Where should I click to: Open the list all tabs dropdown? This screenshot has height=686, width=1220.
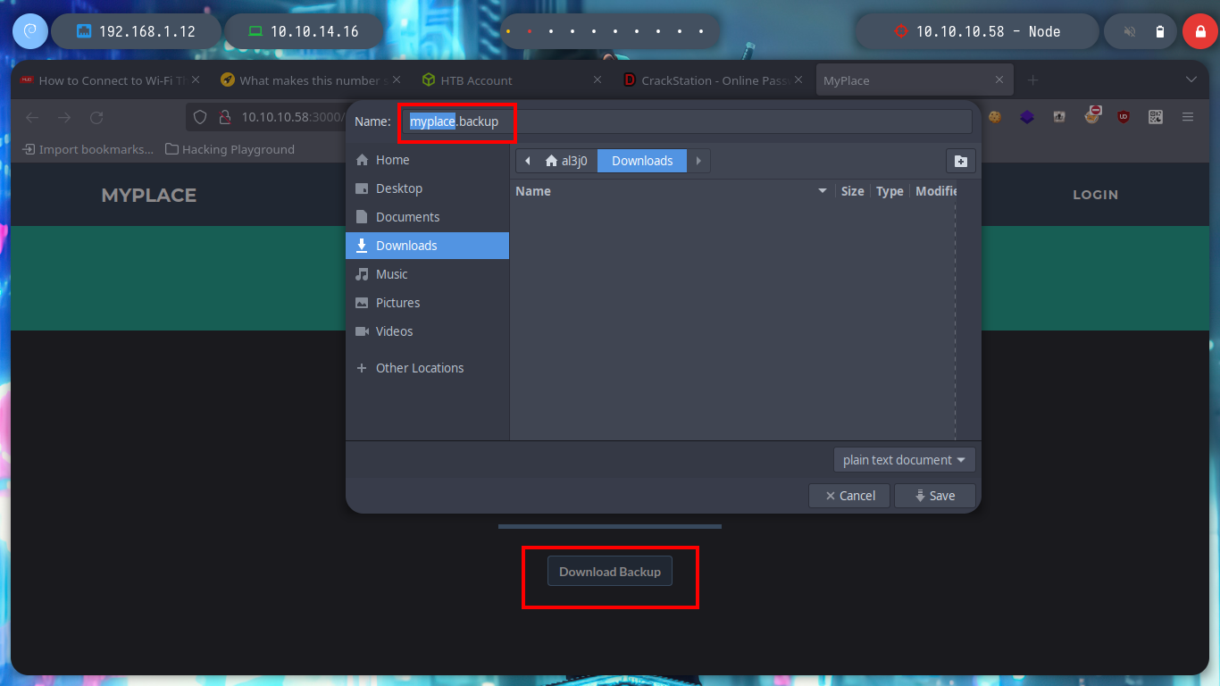(x=1191, y=80)
